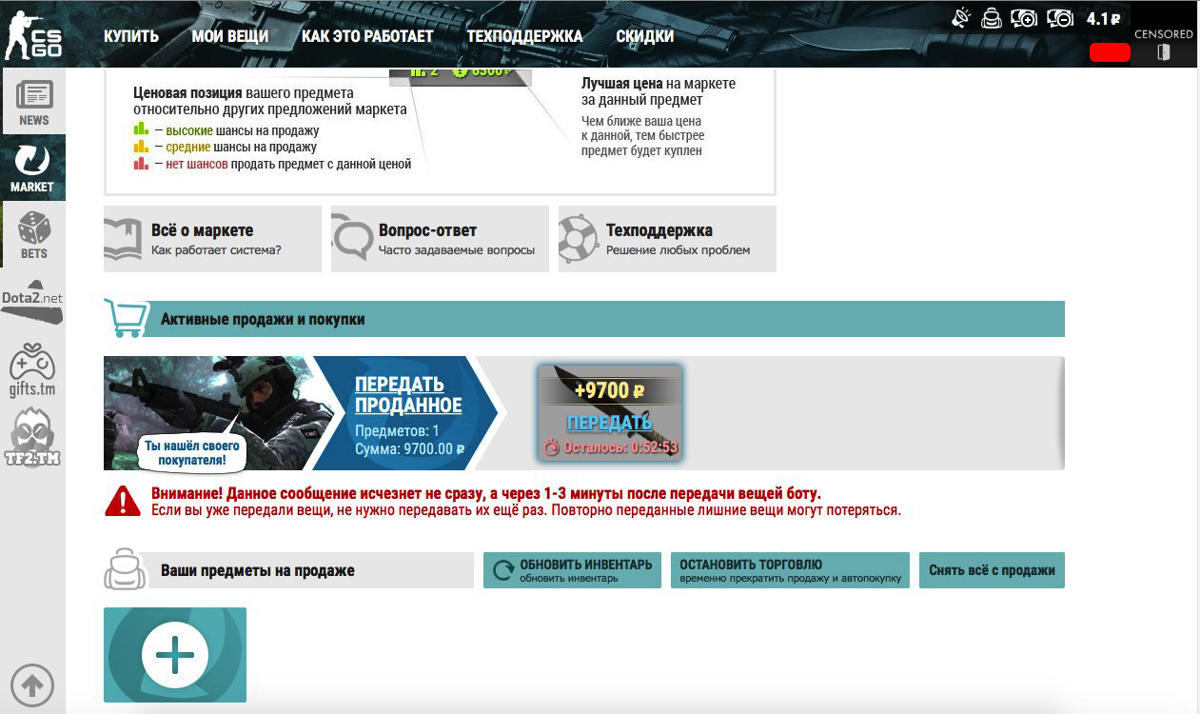Open the СКИДКИ menu item
The height and width of the screenshot is (714, 1200).
tap(644, 36)
